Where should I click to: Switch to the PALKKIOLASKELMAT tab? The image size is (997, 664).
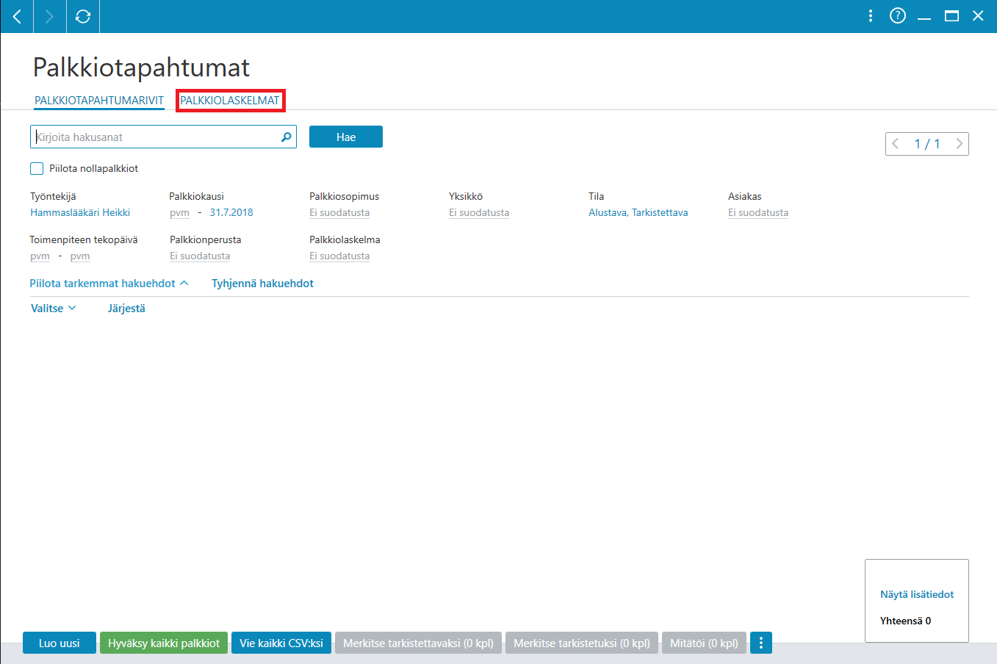(230, 101)
